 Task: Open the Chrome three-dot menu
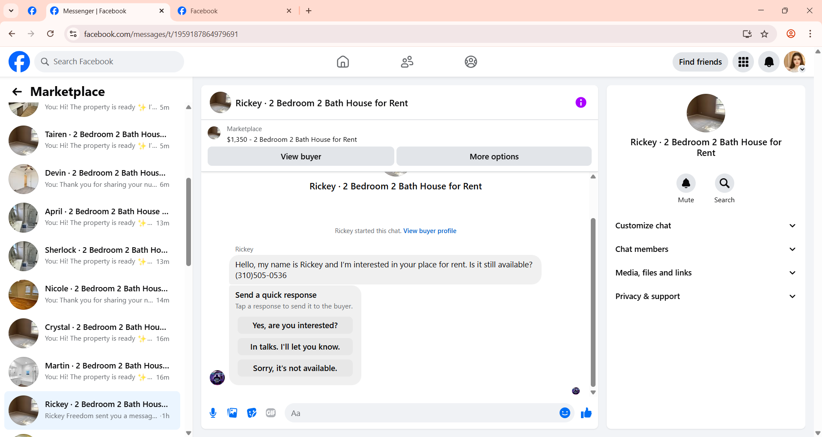(x=810, y=34)
